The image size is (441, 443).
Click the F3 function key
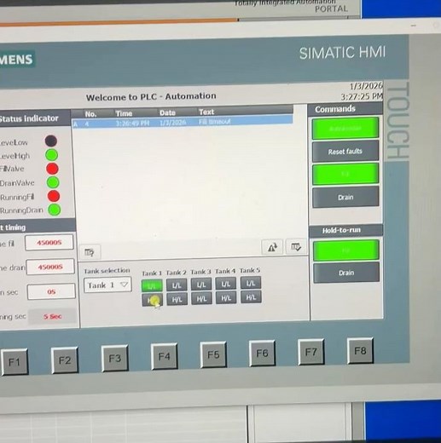point(114,358)
